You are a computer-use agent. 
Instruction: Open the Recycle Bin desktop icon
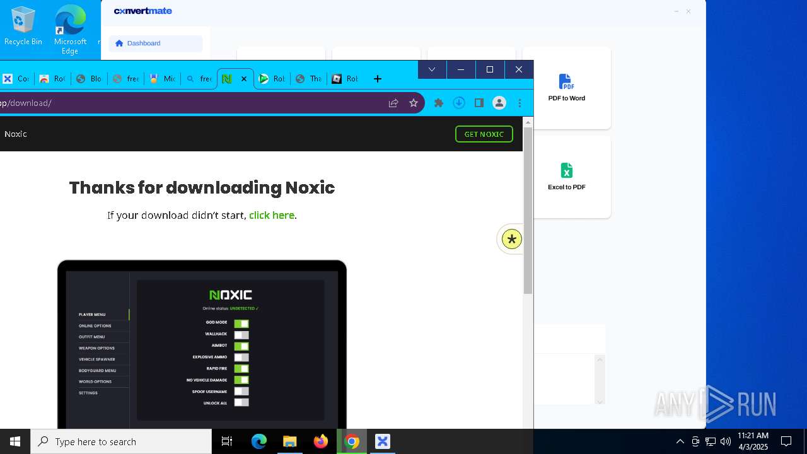pyautogui.click(x=23, y=26)
